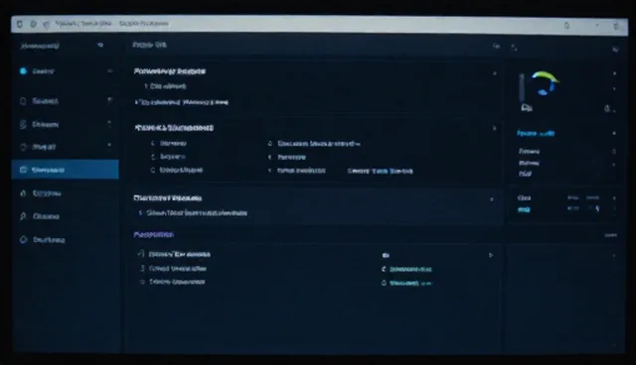Click the green and blue donut chart
Viewport: 636px width, 365px height.
pyautogui.click(x=545, y=83)
